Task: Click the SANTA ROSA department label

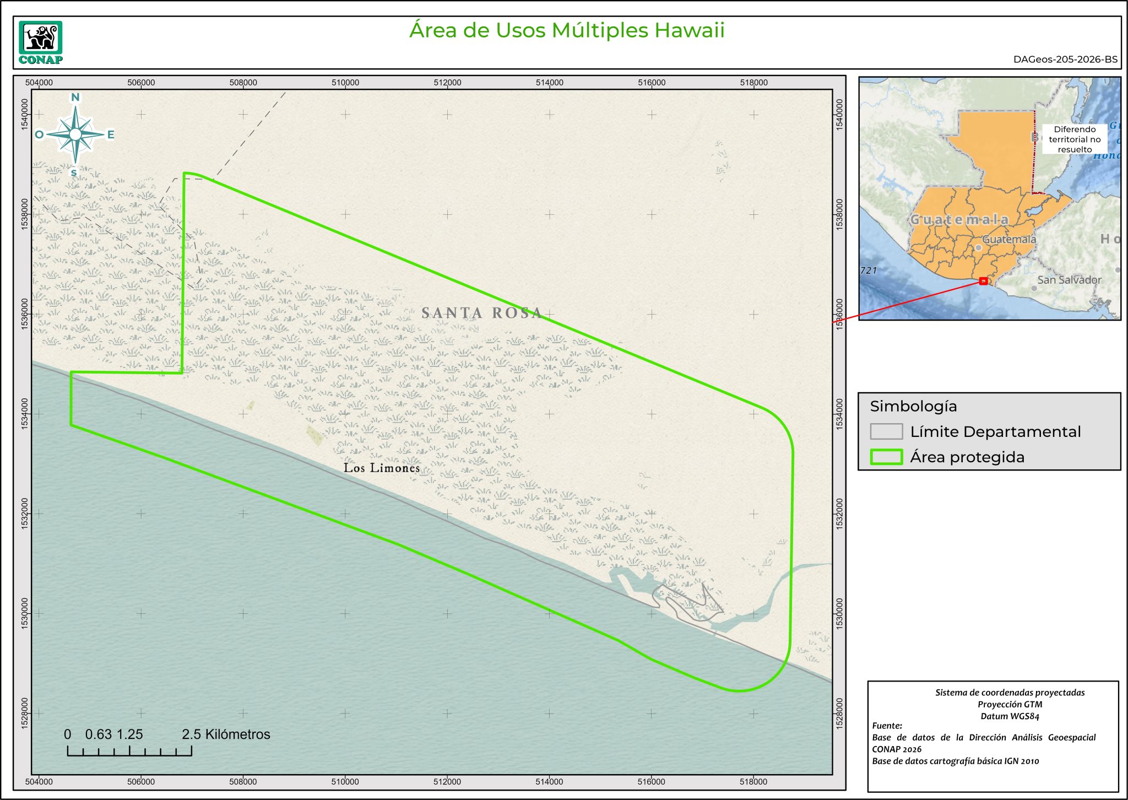Action: click(481, 313)
